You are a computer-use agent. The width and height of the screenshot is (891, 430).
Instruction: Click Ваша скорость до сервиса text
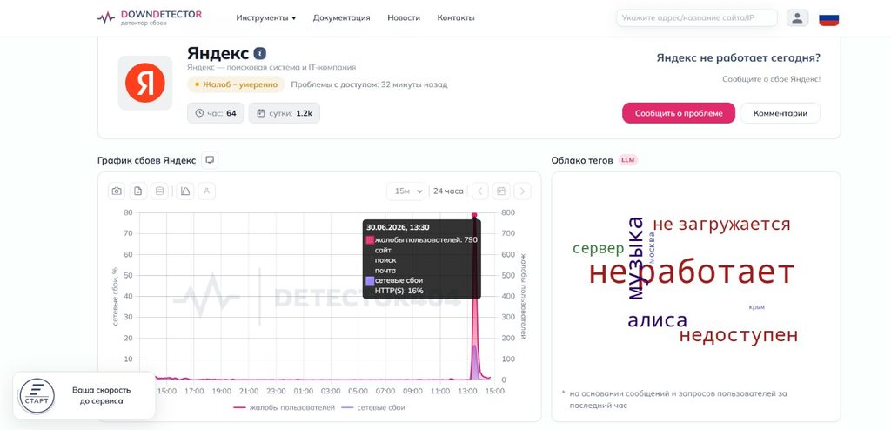coord(101,396)
